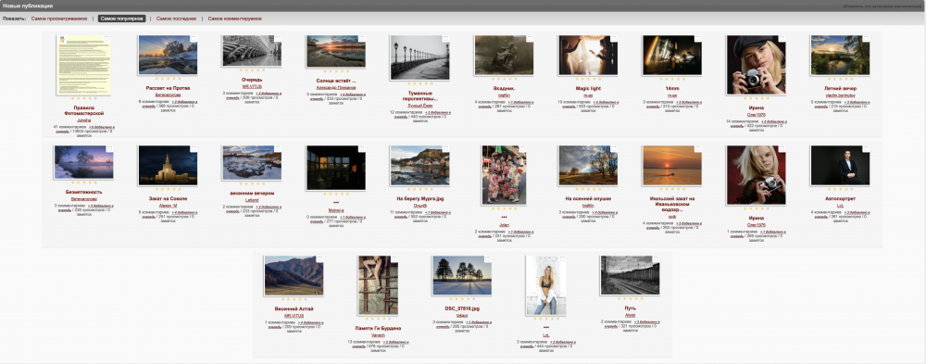Select the checkbox on Закат на Соколе photo
926x364 pixels.
click(194, 149)
